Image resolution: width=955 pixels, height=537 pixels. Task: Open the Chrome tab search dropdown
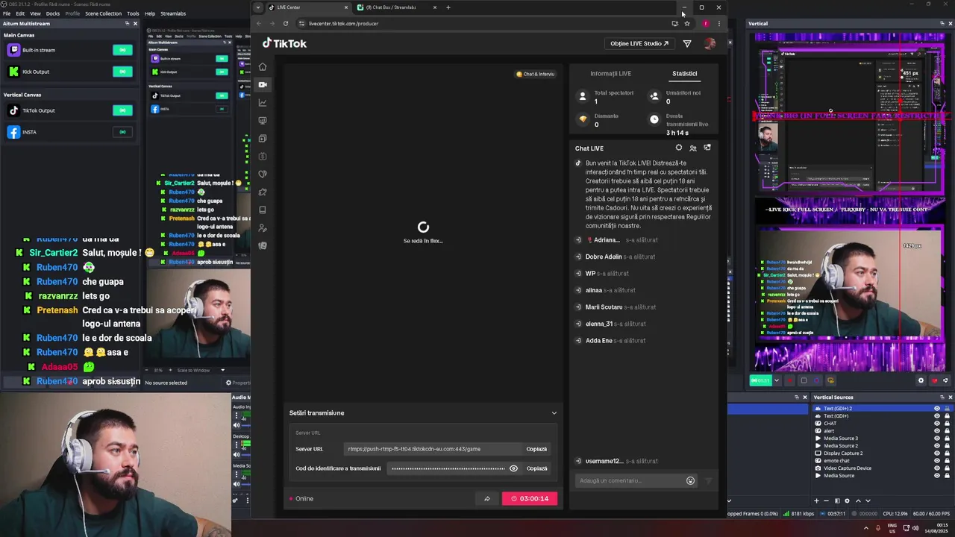pos(258,7)
